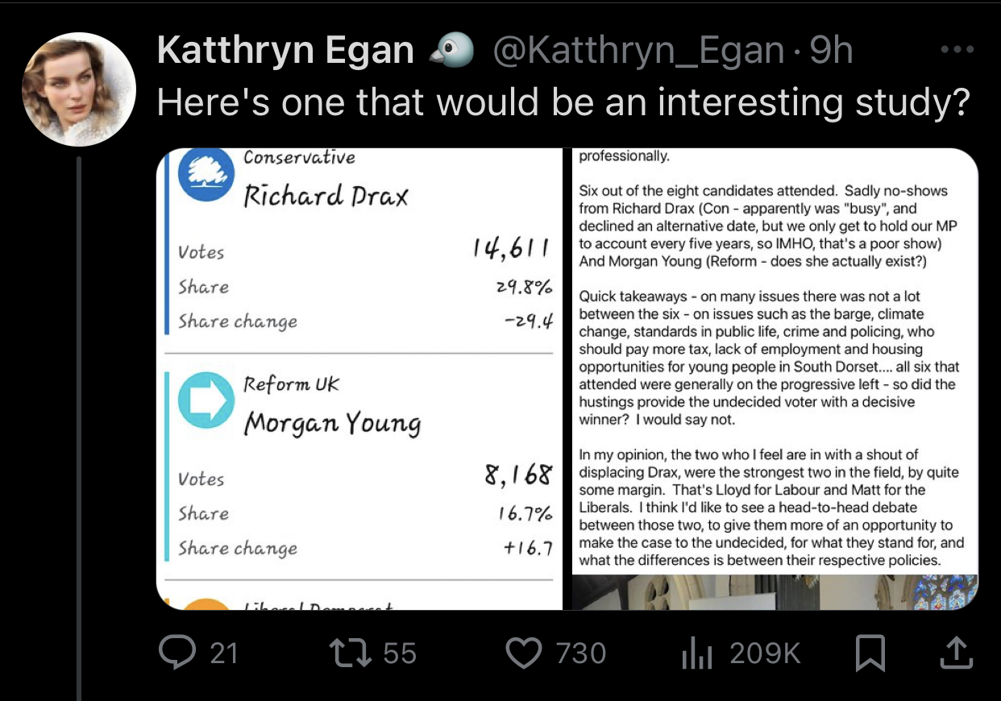Bookmark this tweet
1001x701 pixels.
[x=871, y=652]
